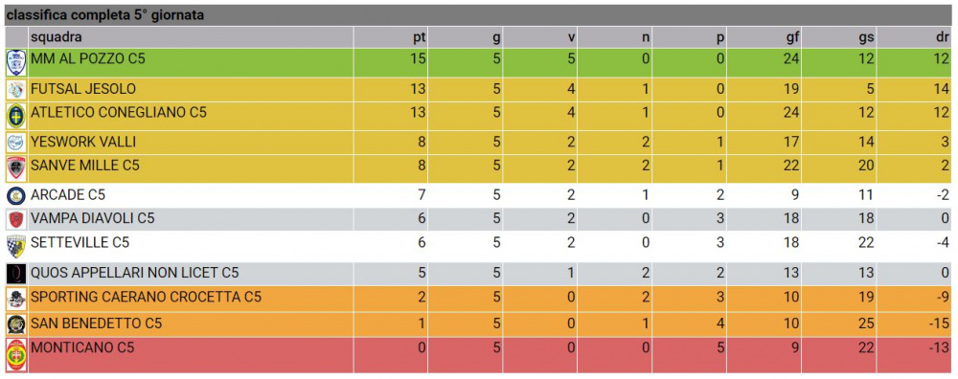Open the FUTSAL JESOLO team name
This screenshot has height=379, width=958.
pyautogui.click(x=83, y=90)
